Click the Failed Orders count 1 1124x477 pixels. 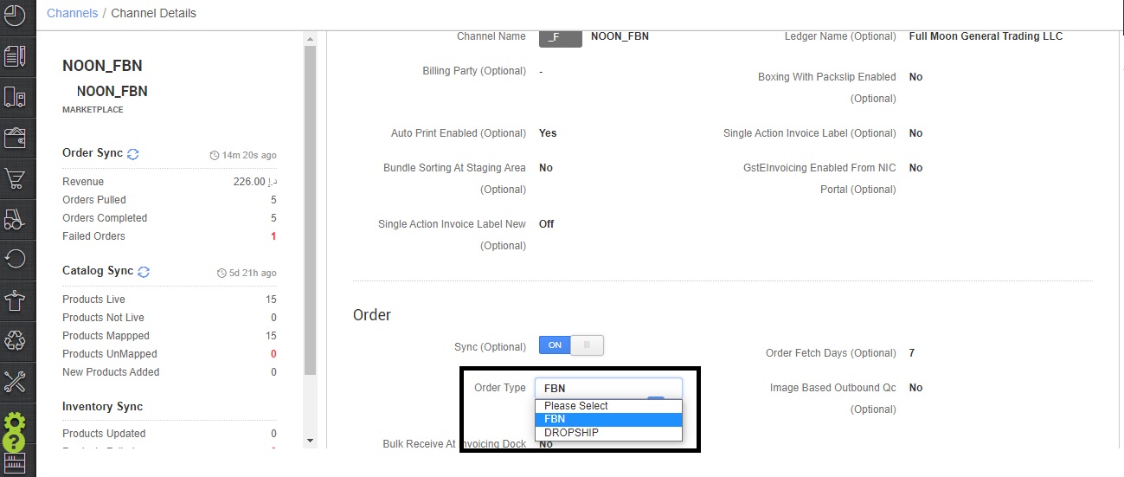[x=273, y=236]
